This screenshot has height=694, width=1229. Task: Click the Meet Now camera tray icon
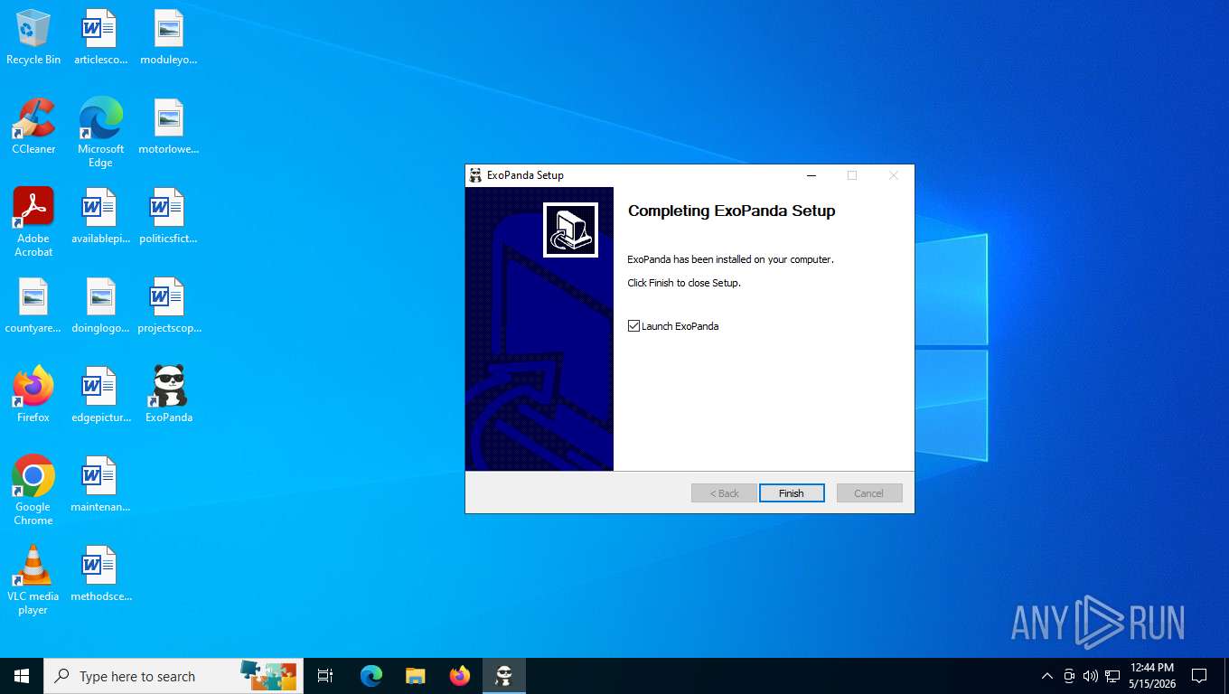tap(1069, 676)
